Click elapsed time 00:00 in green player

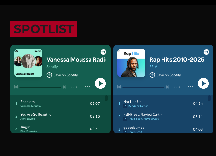coord(76,87)
